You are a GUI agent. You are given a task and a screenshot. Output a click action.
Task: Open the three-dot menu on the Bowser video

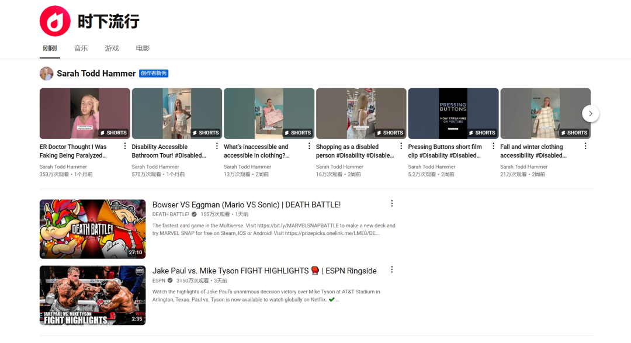[391, 203]
